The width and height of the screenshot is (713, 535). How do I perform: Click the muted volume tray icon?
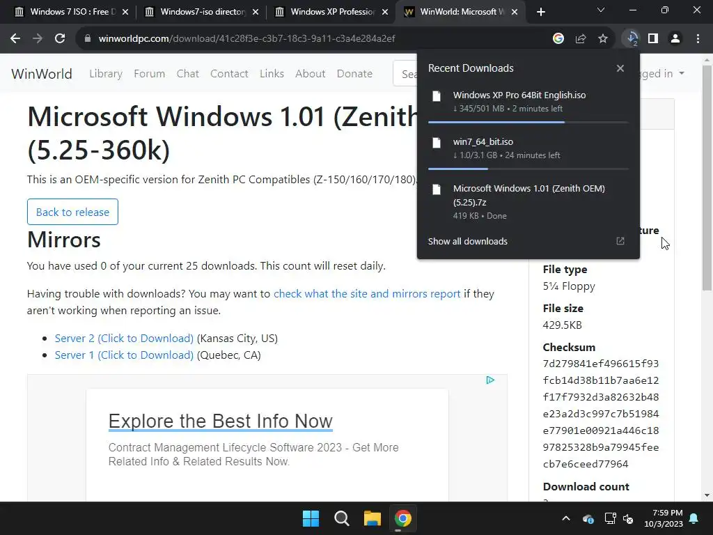pyautogui.click(x=628, y=518)
